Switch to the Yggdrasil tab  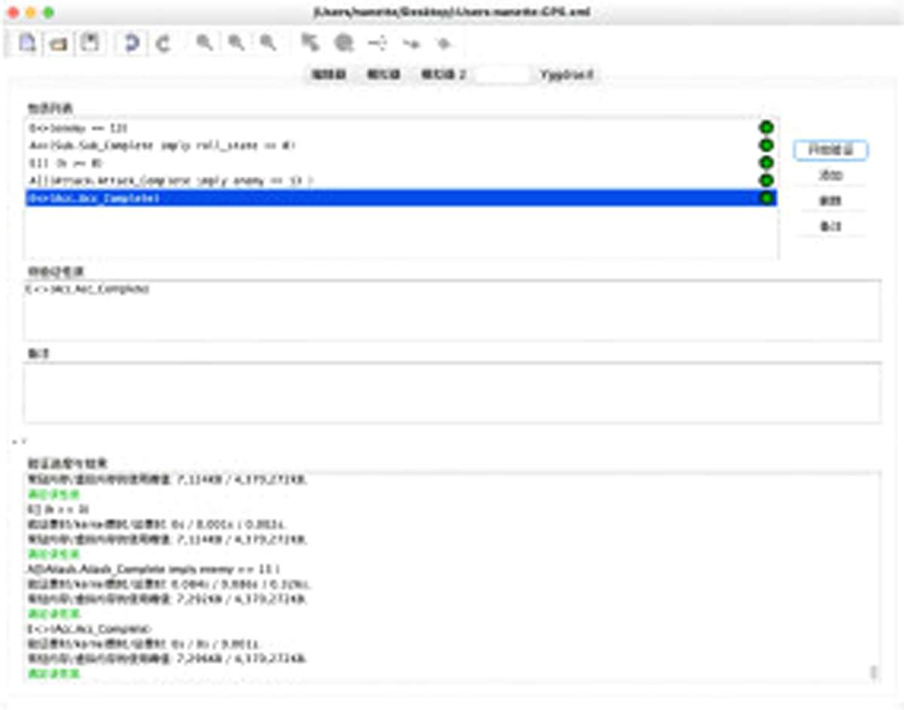(x=567, y=75)
